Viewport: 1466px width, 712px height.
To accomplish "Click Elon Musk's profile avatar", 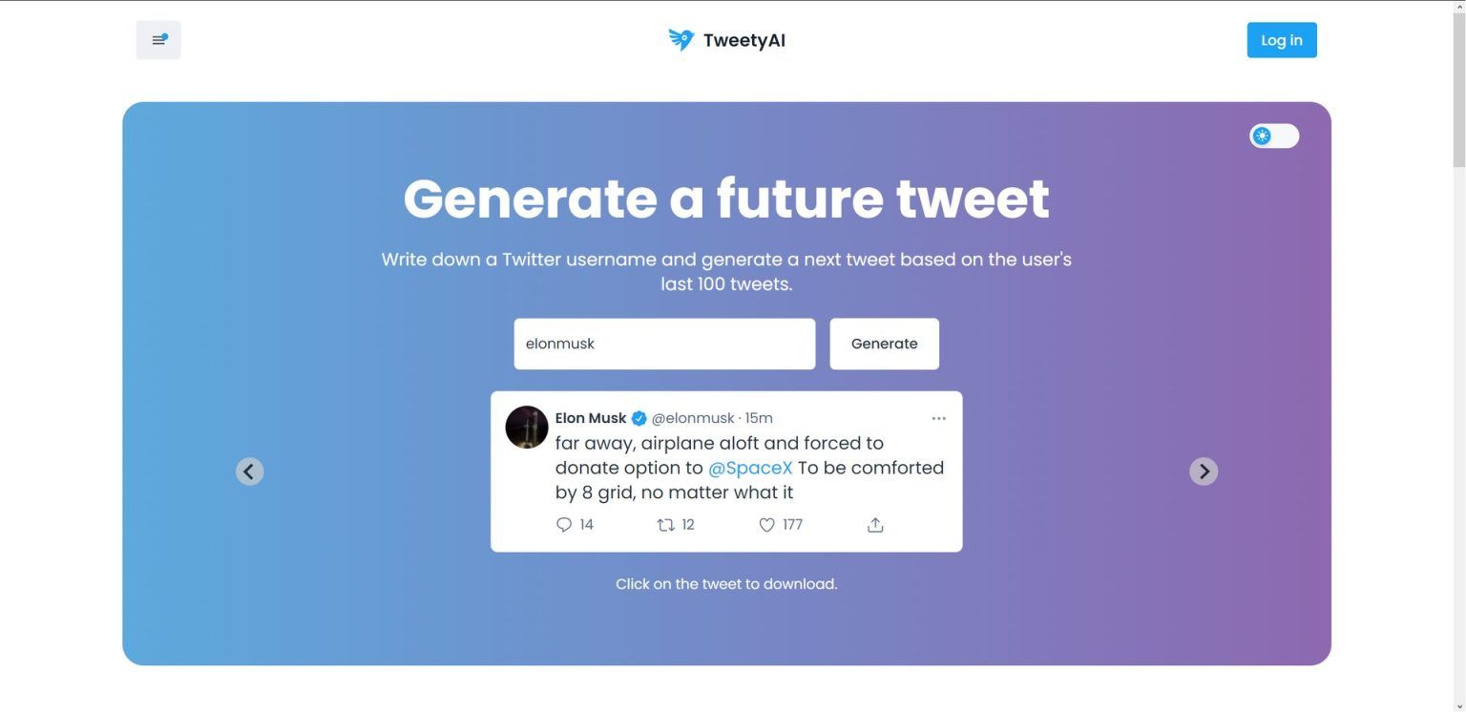I will 527,428.
